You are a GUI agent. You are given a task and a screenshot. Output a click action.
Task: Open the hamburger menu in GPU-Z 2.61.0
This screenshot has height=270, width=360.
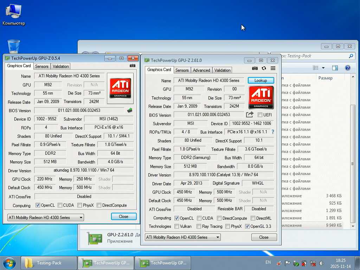[x=273, y=68]
